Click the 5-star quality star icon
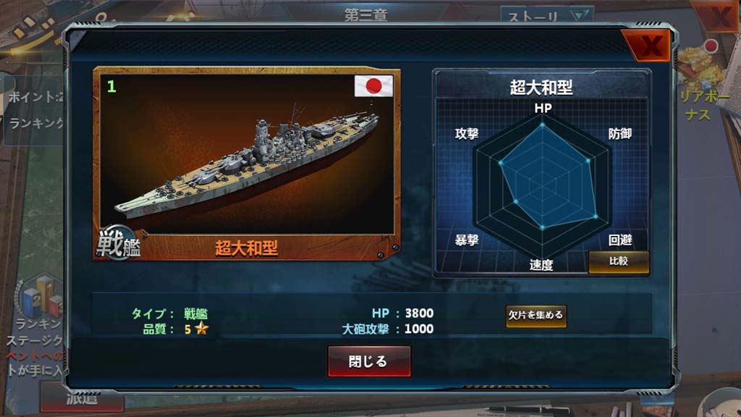741x417 pixels. (x=202, y=328)
